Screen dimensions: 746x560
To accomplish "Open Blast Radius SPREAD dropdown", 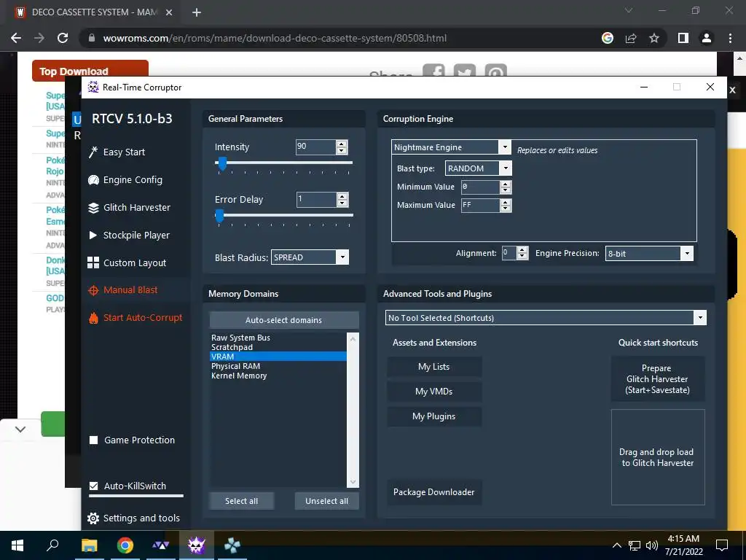I will [342, 257].
